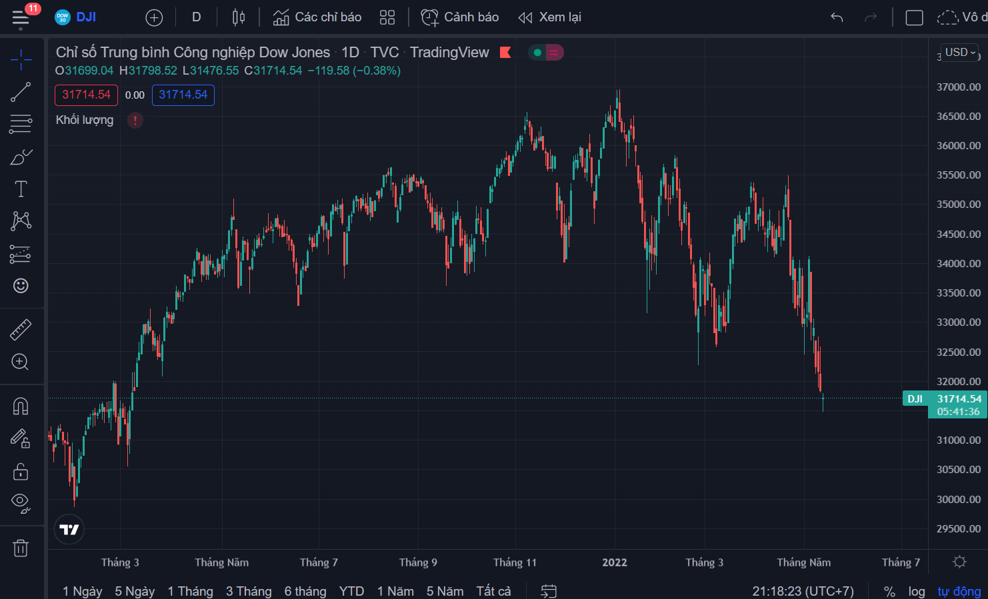Select the YTD range
988x599 pixels.
click(351, 591)
